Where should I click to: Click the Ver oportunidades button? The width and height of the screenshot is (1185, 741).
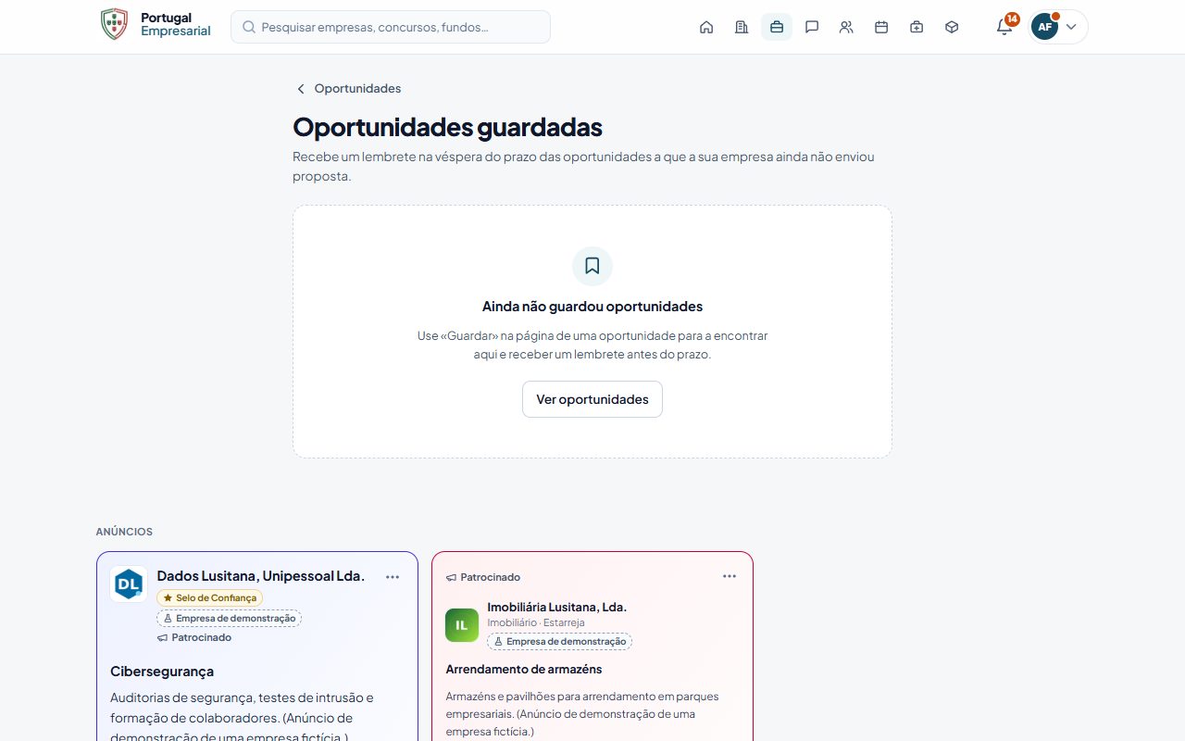pos(592,399)
